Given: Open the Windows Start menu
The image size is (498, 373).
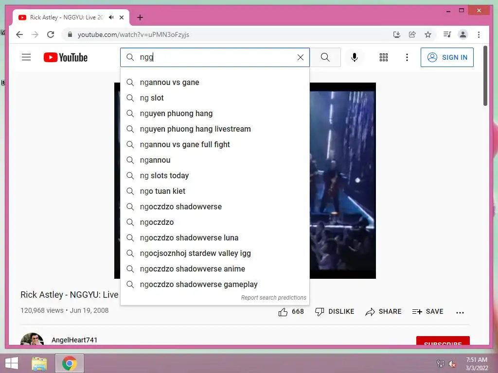Looking at the screenshot, I should [x=12, y=363].
